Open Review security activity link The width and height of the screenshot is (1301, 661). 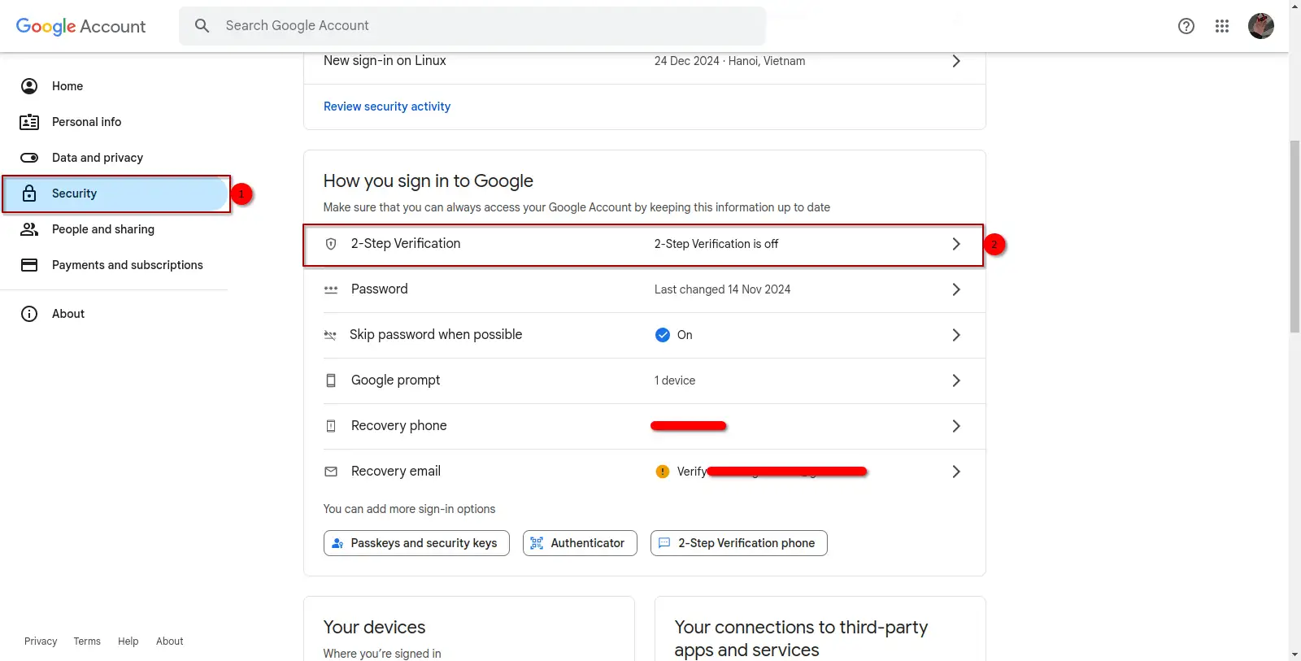click(387, 107)
